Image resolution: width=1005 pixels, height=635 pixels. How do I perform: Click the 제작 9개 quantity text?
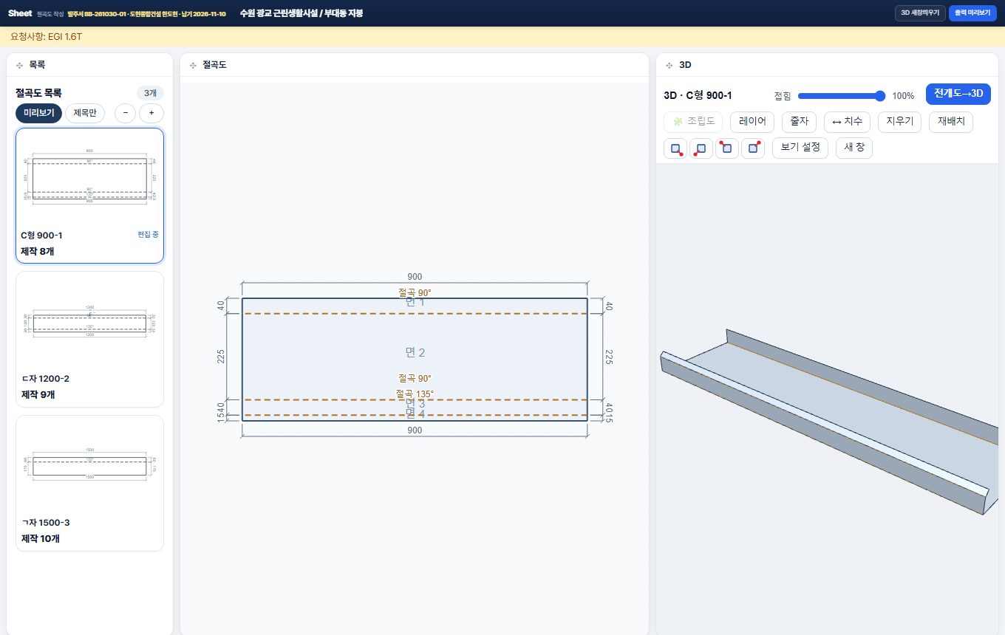point(38,394)
